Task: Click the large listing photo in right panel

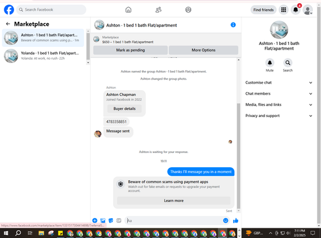Action: point(279,30)
